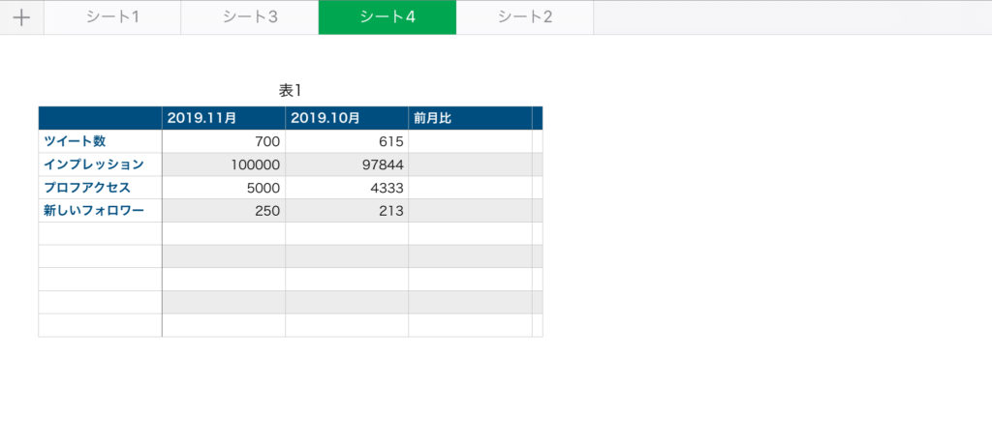This screenshot has height=448, width=992.
Task: Switch to the シート1 tab
Action: [112, 17]
